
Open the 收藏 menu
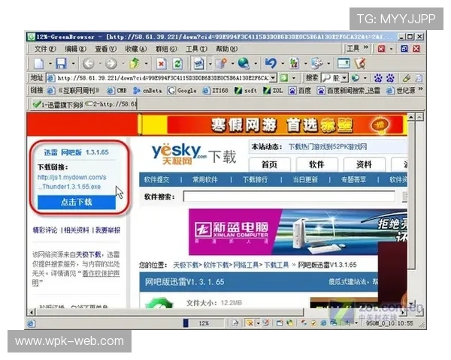(x=136, y=49)
